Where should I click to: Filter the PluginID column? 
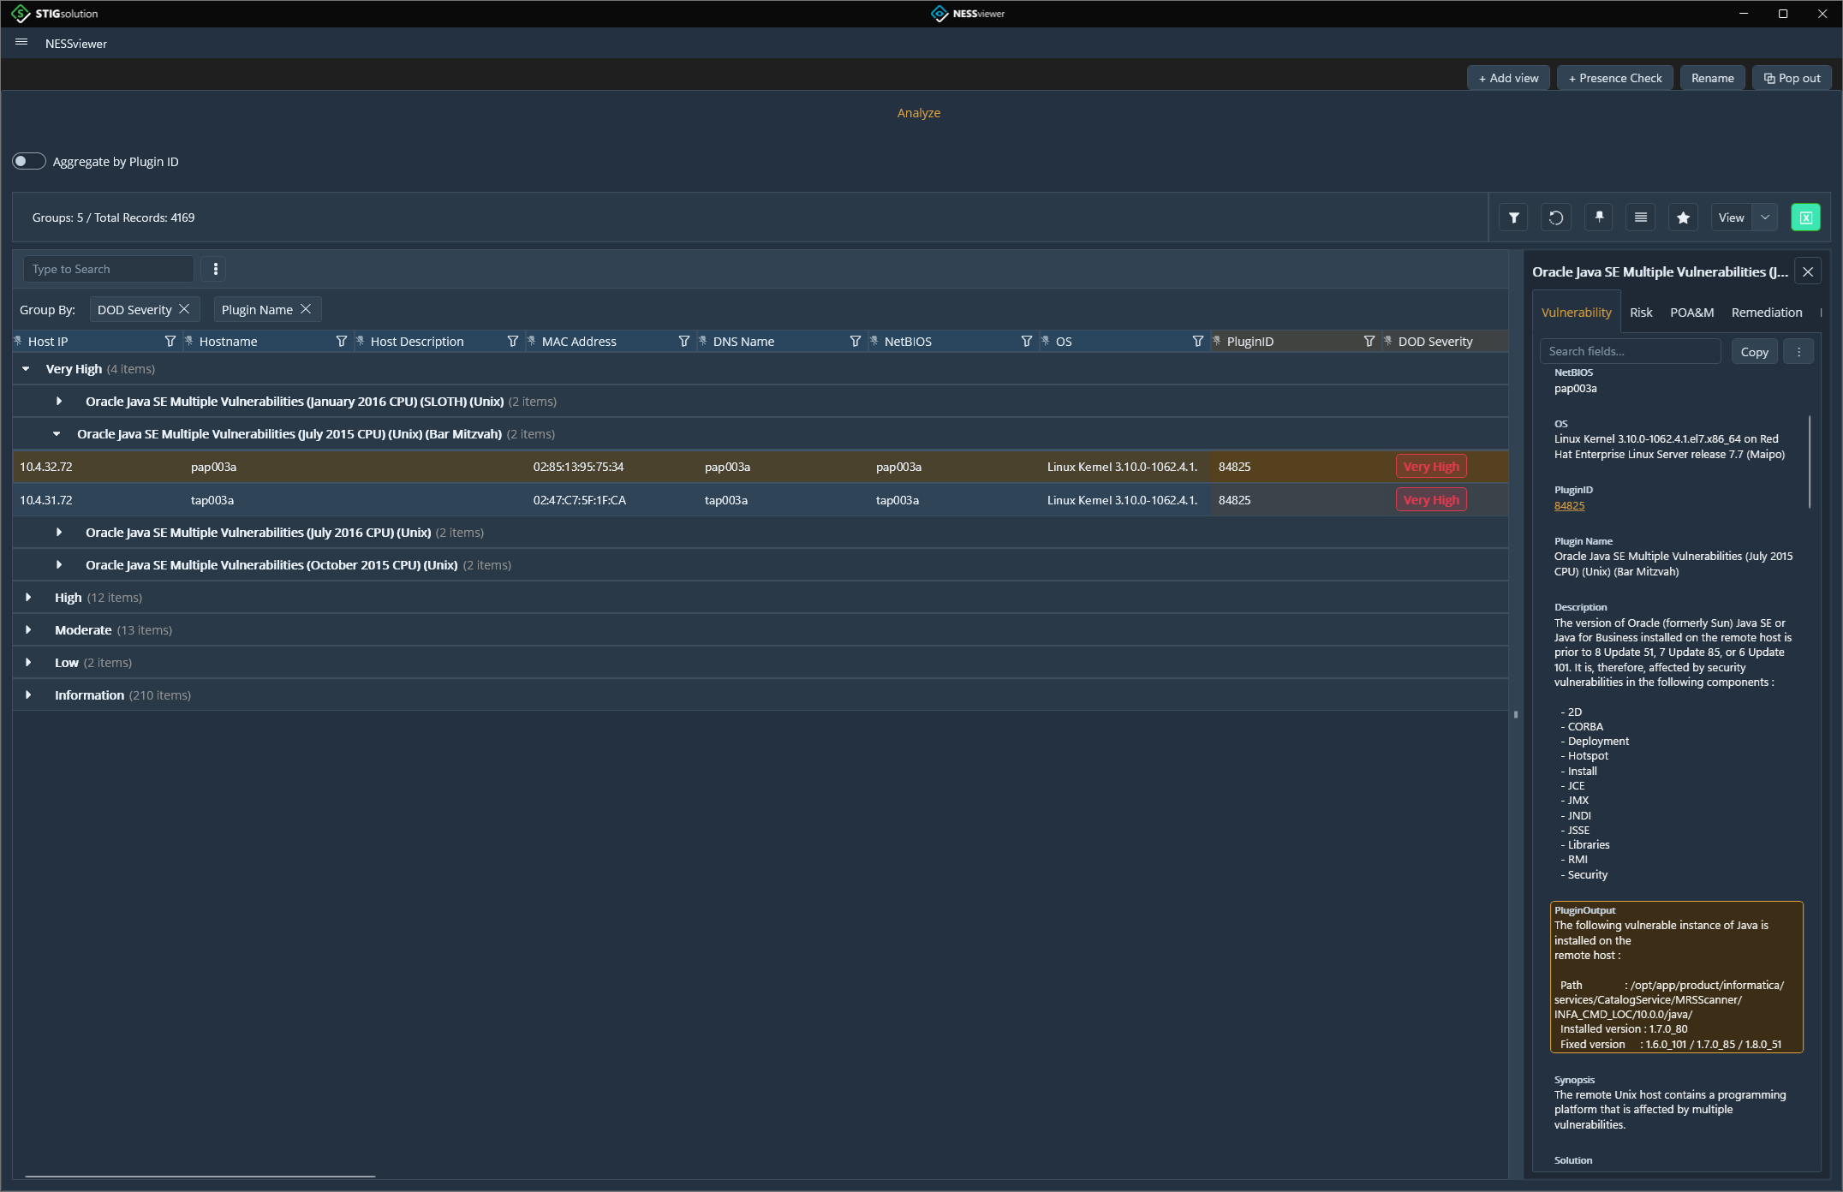1369,341
